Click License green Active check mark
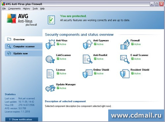The width and height of the screenshot is (165, 122). pyautogui.click(x=58, y=73)
